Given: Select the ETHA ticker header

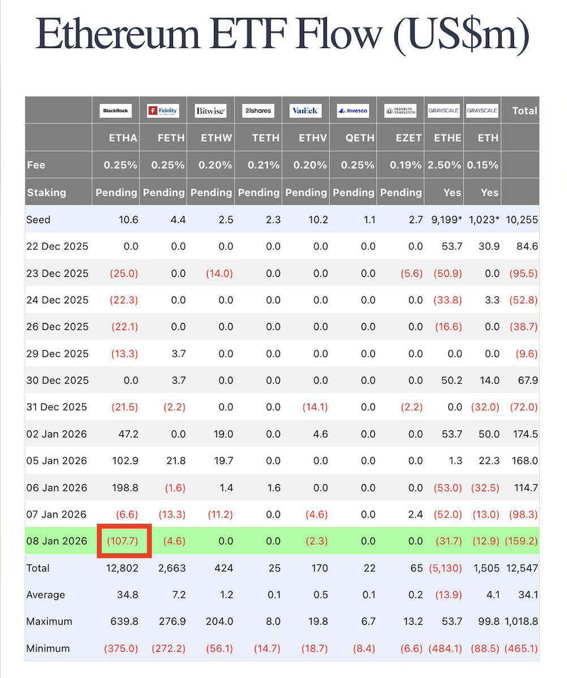Looking at the screenshot, I should pyautogui.click(x=123, y=138).
